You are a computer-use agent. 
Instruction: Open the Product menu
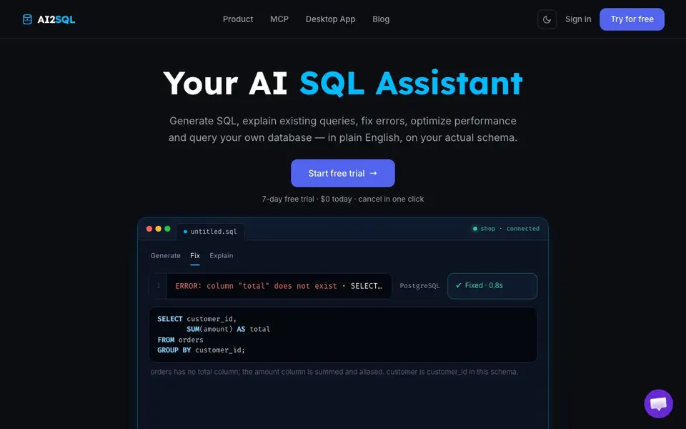238,19
